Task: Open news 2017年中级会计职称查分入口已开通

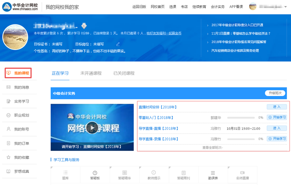Action: [x=237, y=25]
